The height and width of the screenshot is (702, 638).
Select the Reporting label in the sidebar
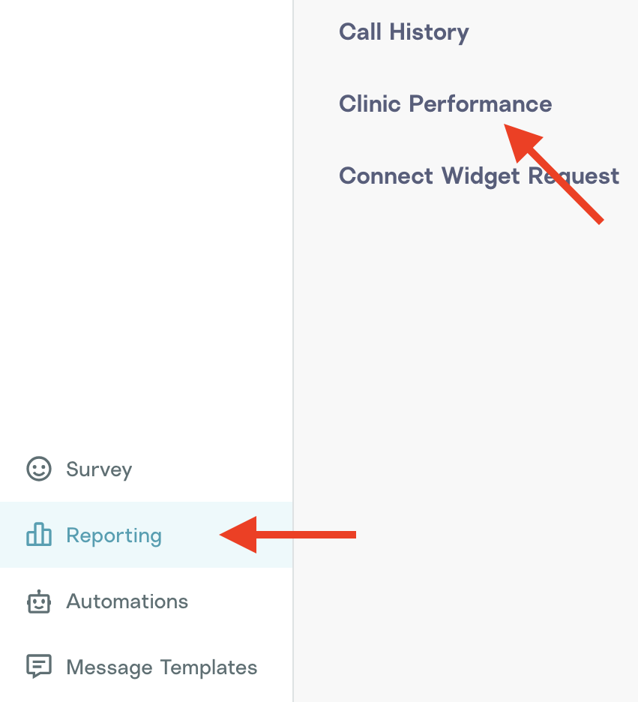pyautogui.click(x=114, y=535)
